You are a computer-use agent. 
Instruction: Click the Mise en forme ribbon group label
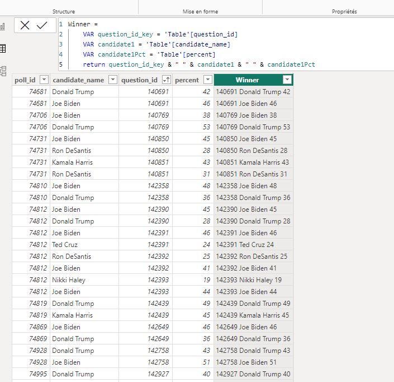click(x=200, y=11)
